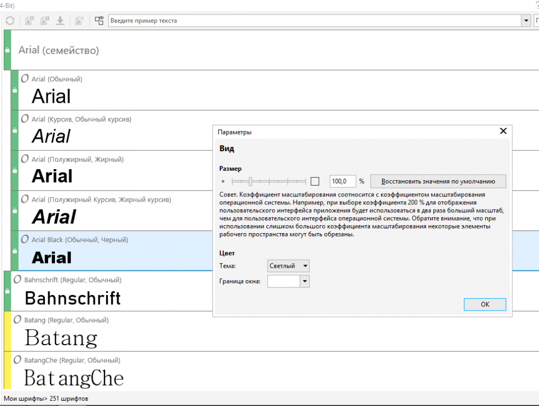Click the OpenType icon beside Arial (Курсив, Обычный курсив)

click(25, 119)
